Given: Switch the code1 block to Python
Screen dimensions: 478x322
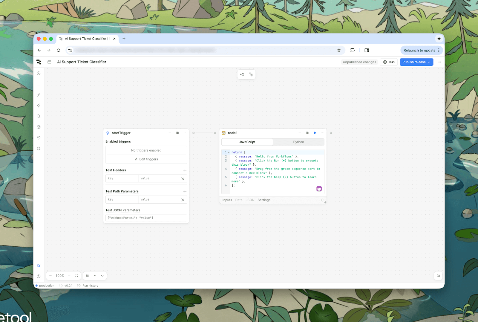Looking at the screenshot, I should point(298,142).
